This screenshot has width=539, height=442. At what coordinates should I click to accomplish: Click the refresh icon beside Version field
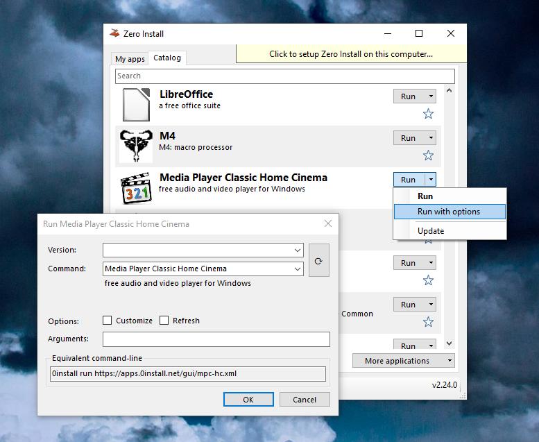[318, 260]
